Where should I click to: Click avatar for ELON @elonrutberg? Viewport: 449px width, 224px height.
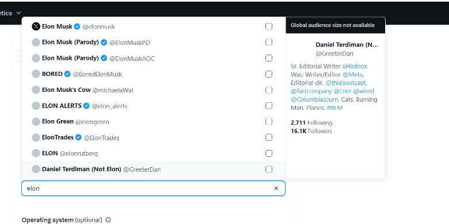tap(36, 153)
